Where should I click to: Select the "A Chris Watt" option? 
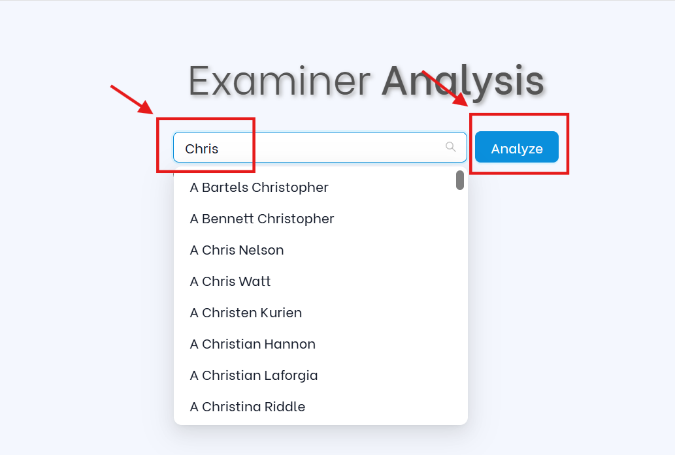tap(230, 281)
